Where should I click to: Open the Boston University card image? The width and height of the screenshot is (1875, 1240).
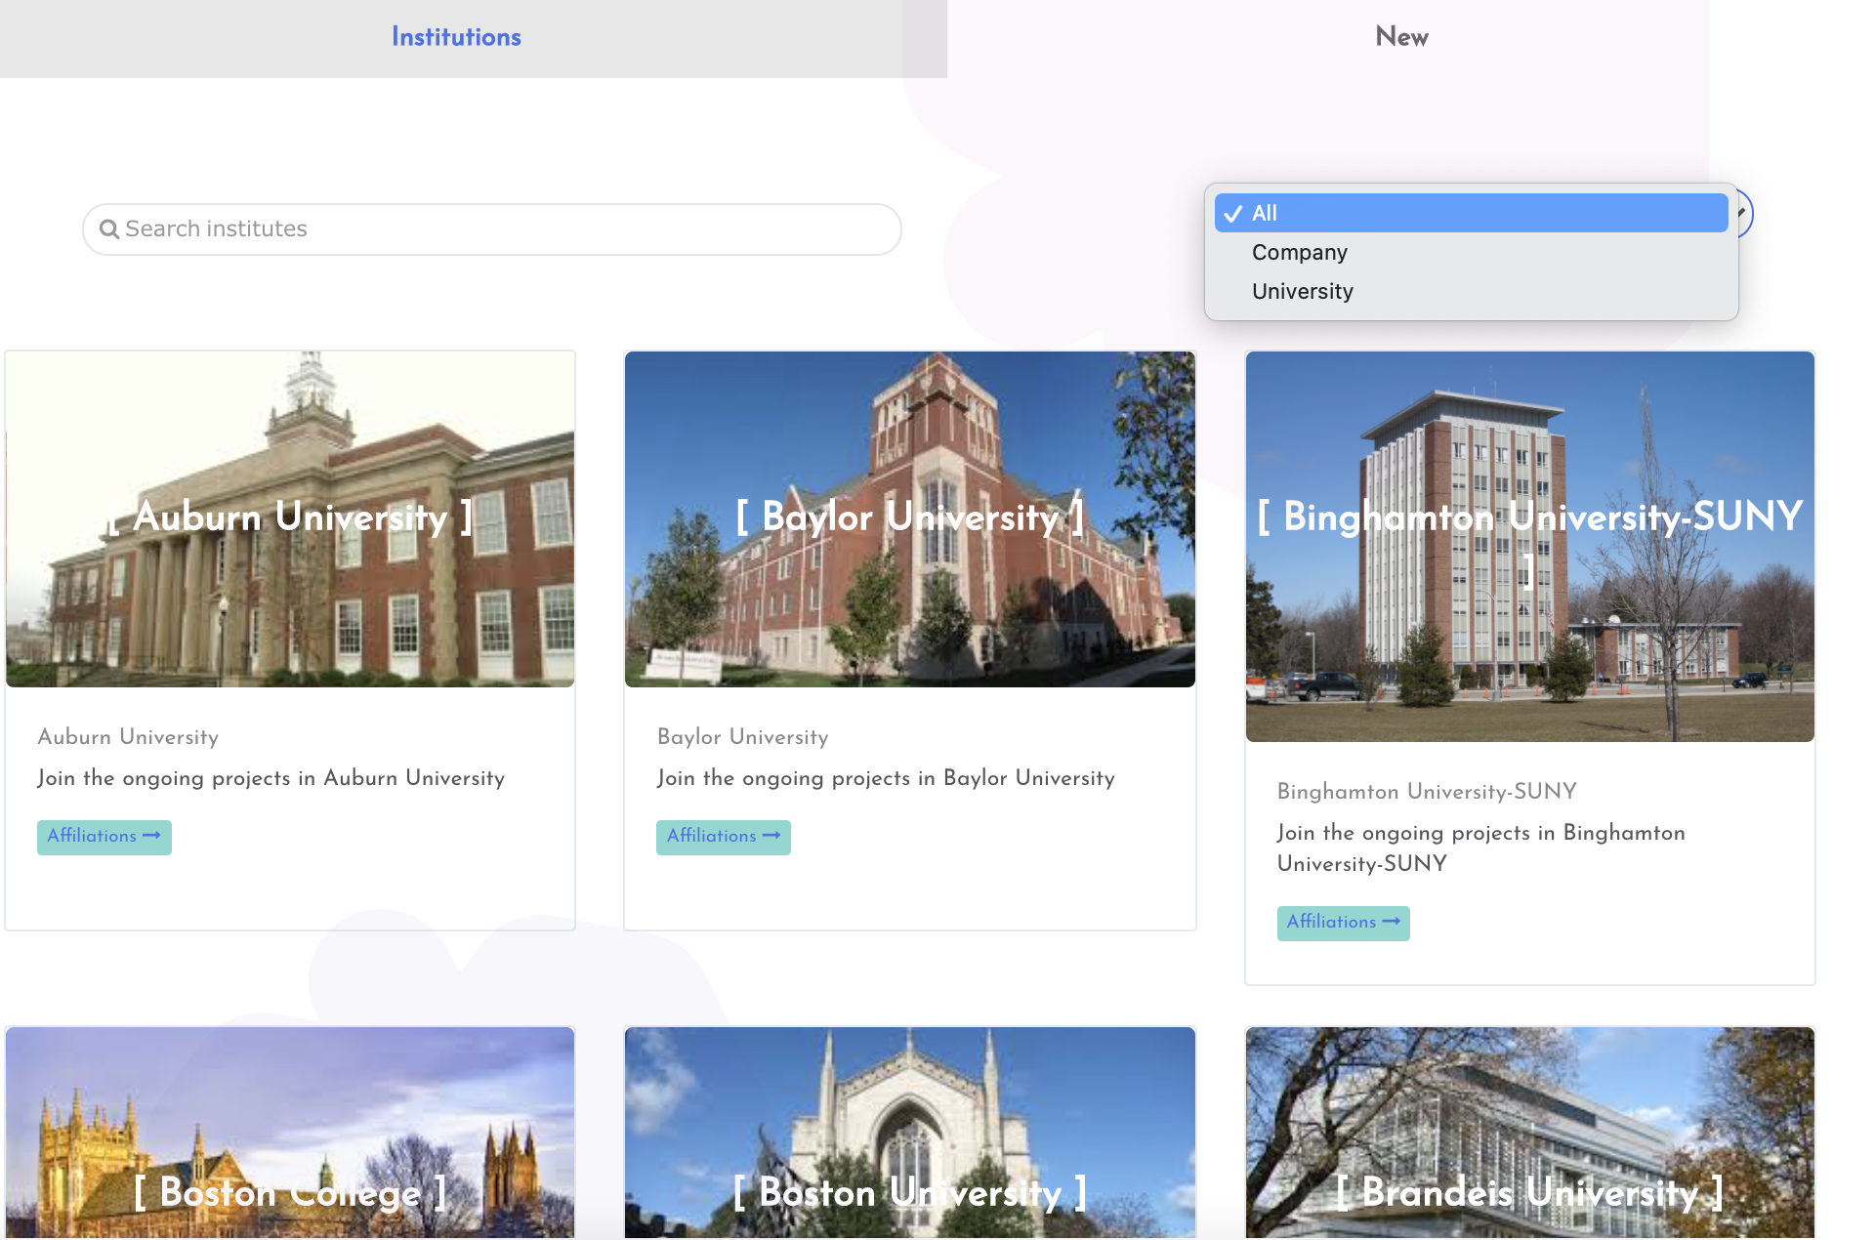tap(910, 1133)
